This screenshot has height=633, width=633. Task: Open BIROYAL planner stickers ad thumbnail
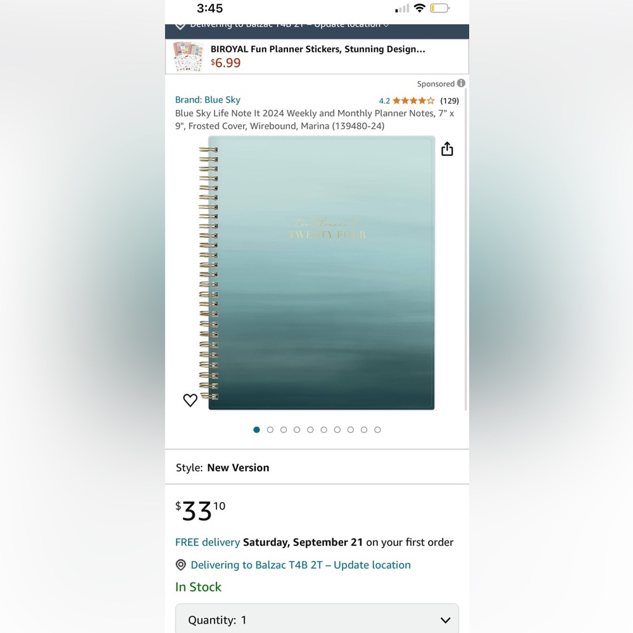tap(188, 56)
